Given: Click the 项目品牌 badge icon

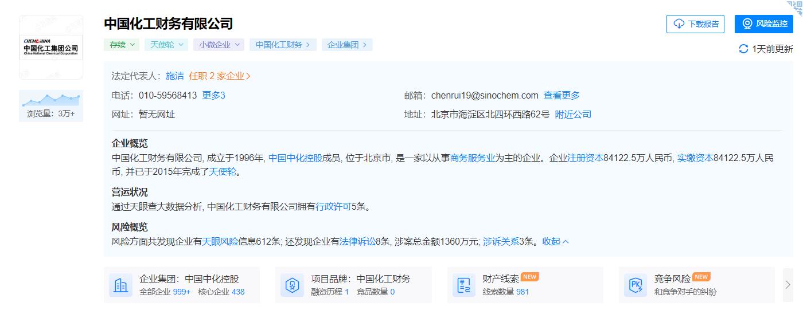Looking at the screenshot, I should [292, 285].
